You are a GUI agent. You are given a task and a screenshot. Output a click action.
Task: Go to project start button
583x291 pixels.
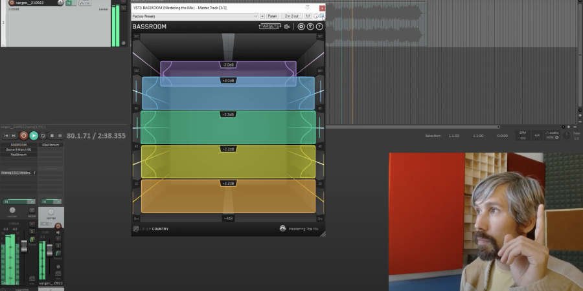click(6, 136)
